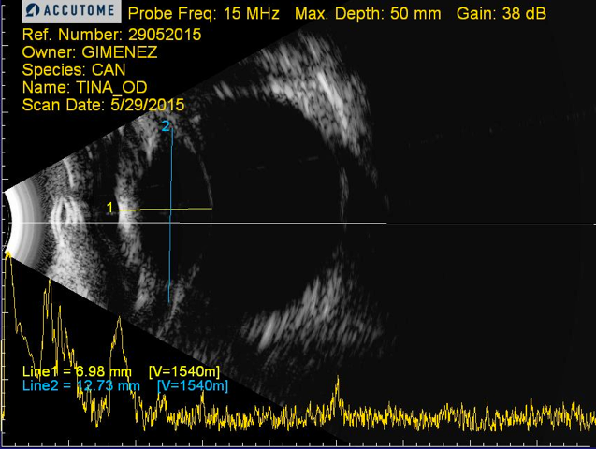Click the yellow V=1540m velocity label

pos(192,372)
